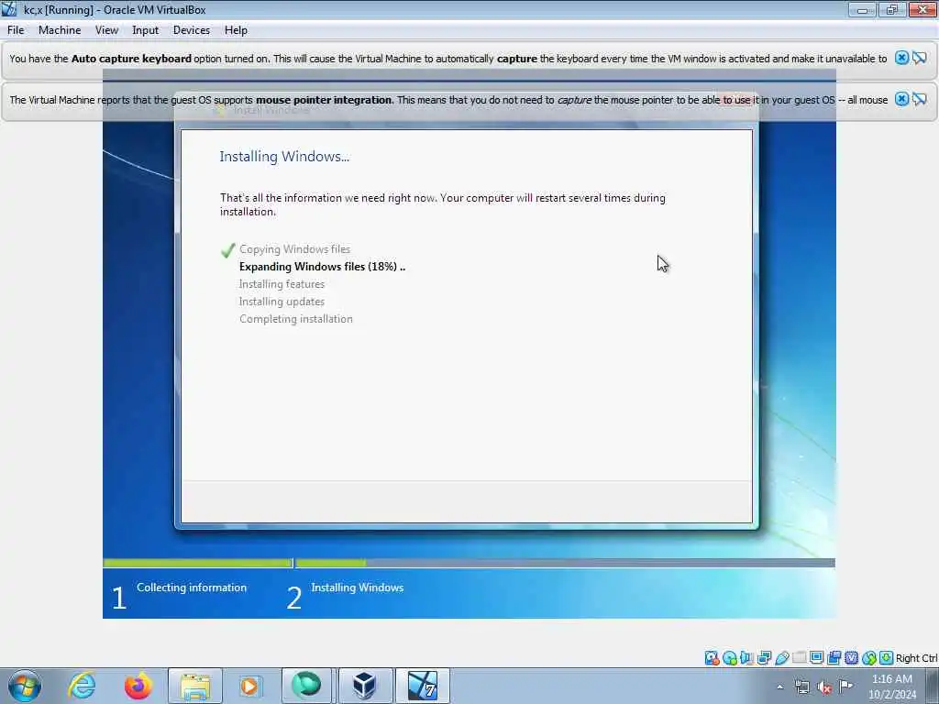Viewport: 939px width, 704px height.
Task: Click the Installing features step
Action: pos(282,284)
